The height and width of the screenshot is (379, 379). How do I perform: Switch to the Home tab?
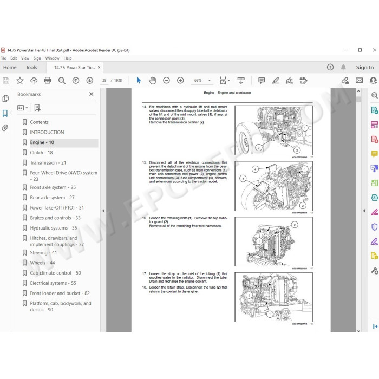pyautogui.click(x=10, y=68)
